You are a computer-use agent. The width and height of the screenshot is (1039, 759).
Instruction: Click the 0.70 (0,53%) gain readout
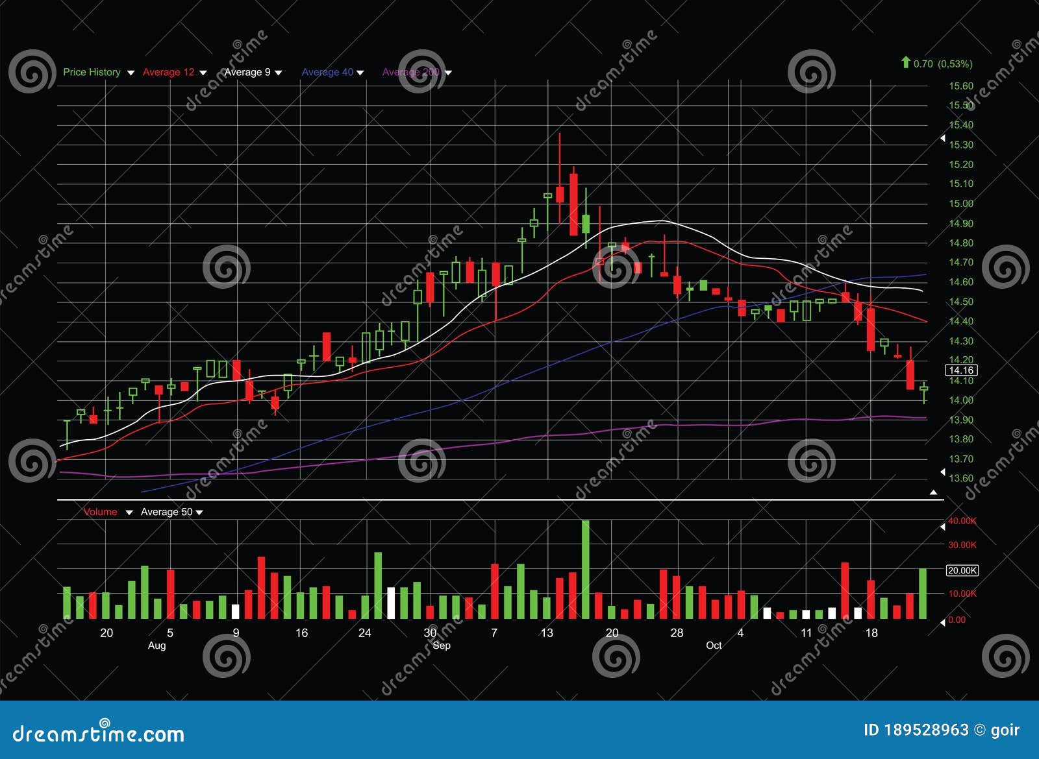pyautogui.click(x=942, y=64)
